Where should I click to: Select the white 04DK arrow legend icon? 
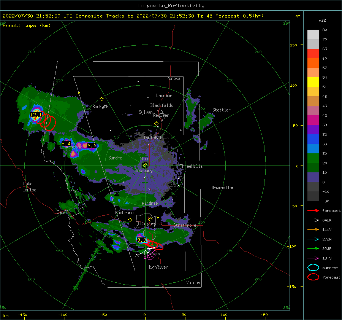pyautogui.click(x=313, y=220)
